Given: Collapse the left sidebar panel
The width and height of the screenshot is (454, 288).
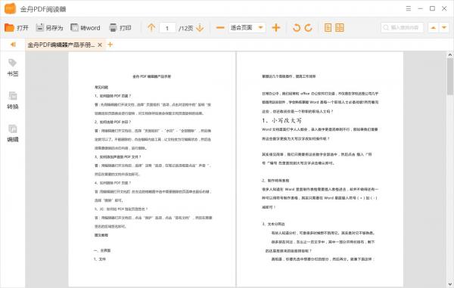Looking at the screenshot, I should tap(13, 45).
